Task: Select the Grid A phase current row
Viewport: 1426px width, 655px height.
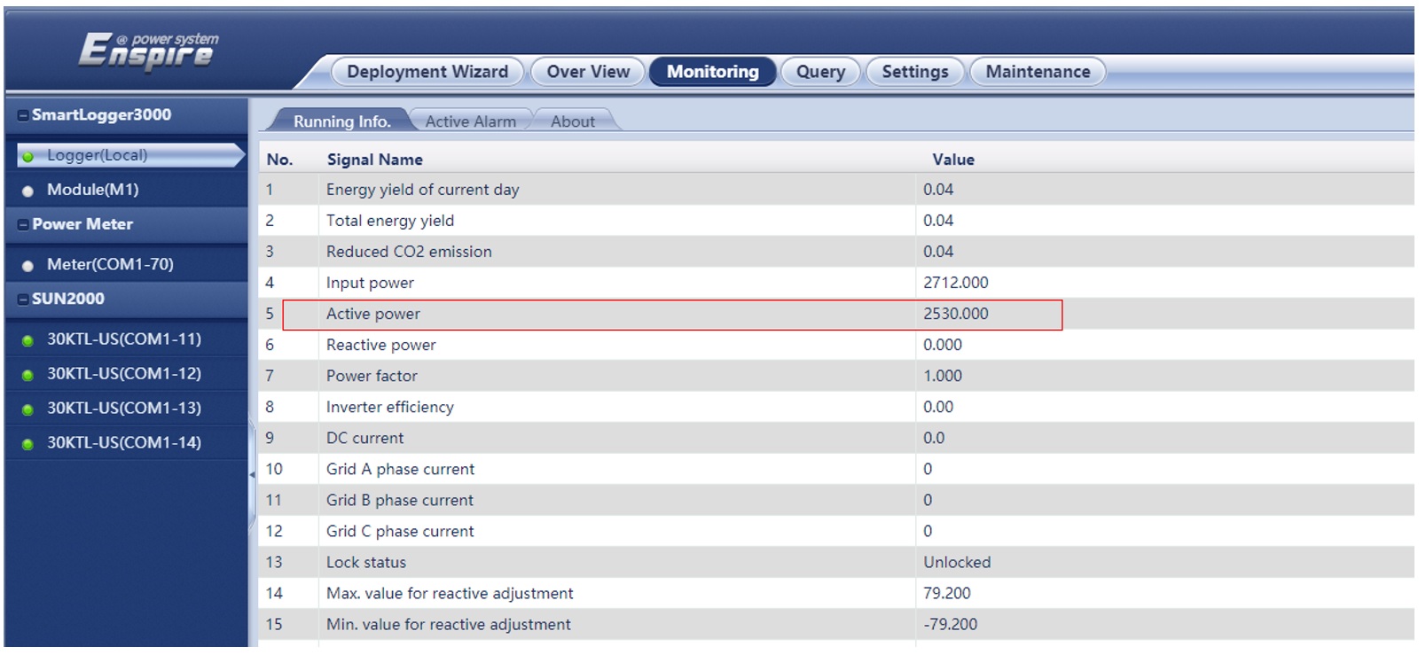Action: point(835,469)
